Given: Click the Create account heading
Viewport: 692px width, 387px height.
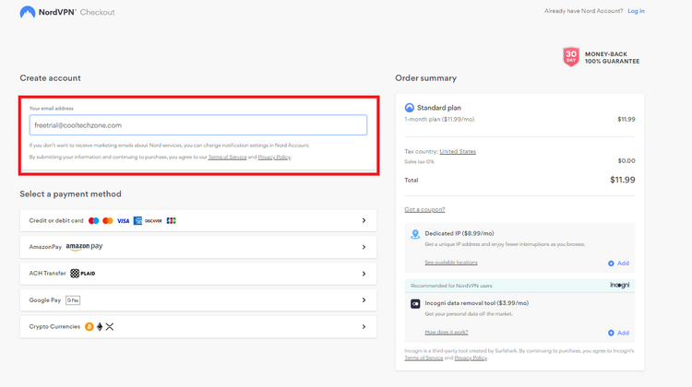Looking at the screenshot, I should point(51,78).
